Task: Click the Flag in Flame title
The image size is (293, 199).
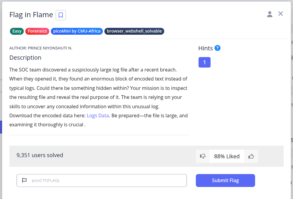Action: coord(31,15)
